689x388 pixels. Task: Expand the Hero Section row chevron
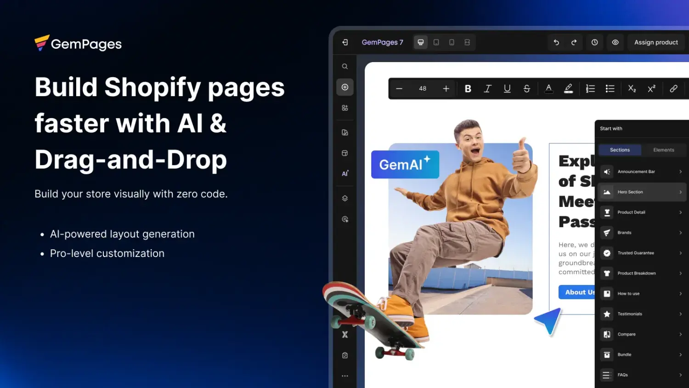(x=681, y=192)
